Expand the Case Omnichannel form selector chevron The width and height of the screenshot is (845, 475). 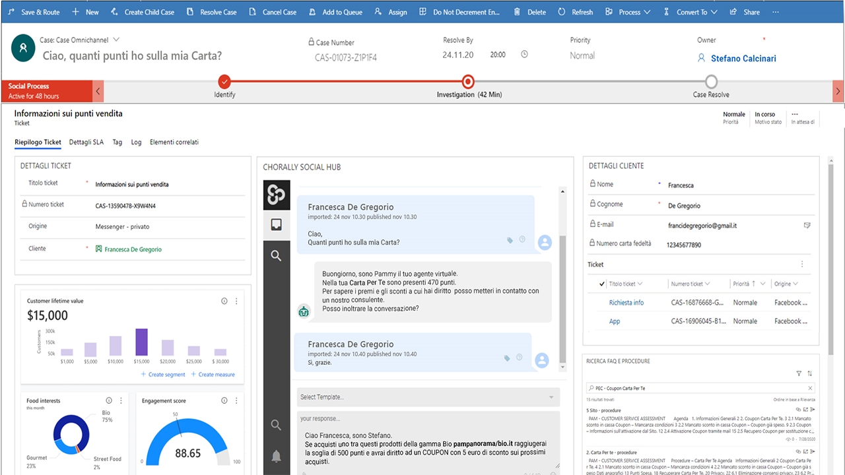pos(117,40)
